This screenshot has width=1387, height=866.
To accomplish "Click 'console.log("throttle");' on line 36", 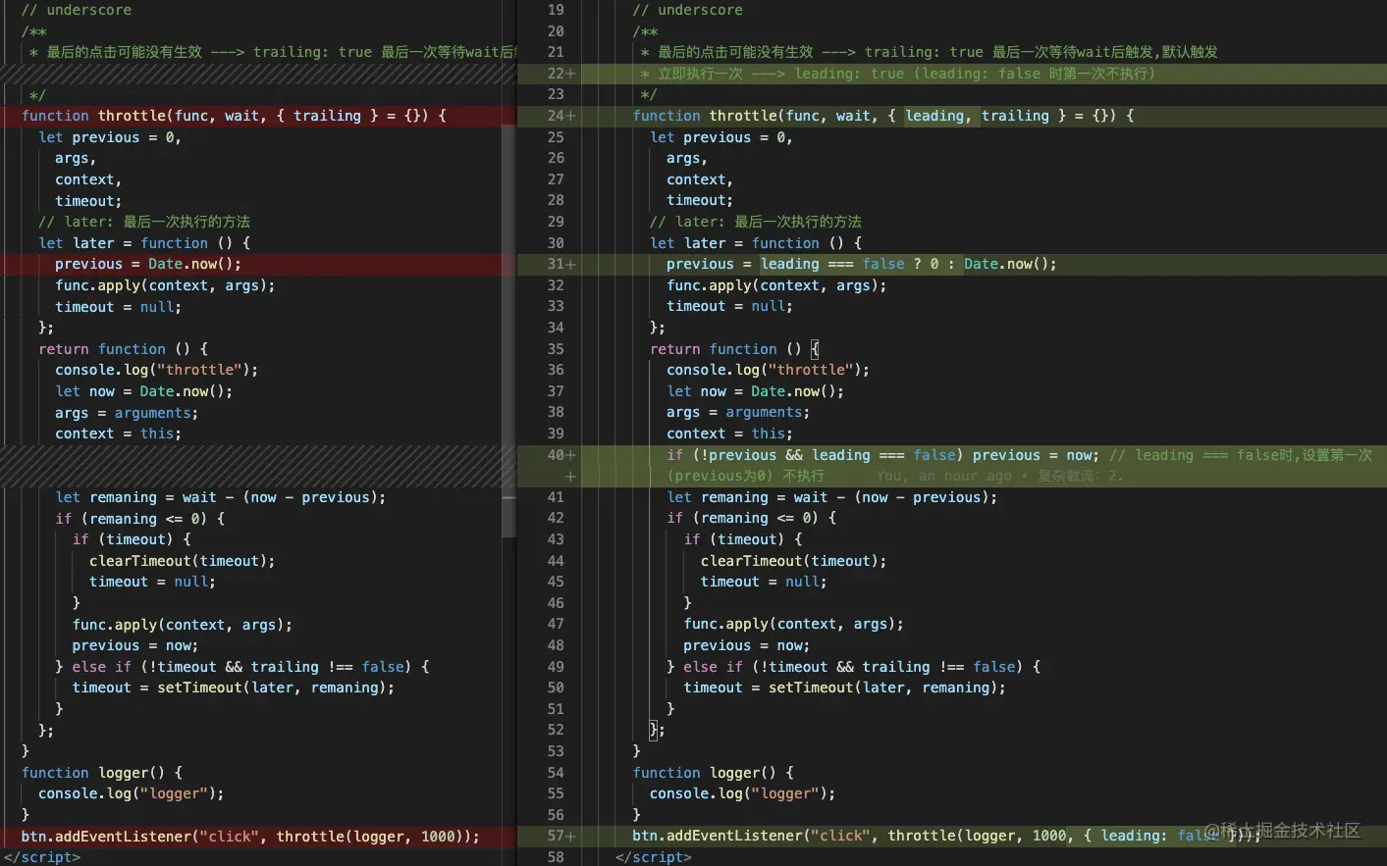I will pyautogui.click(x=769, y=370).
